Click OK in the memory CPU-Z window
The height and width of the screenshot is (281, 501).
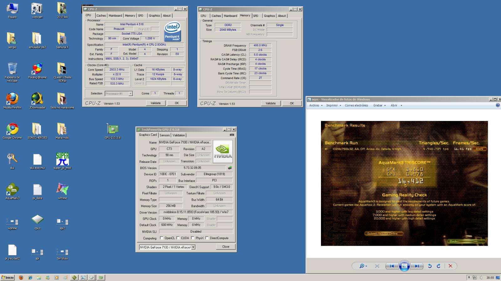point(292,103)
